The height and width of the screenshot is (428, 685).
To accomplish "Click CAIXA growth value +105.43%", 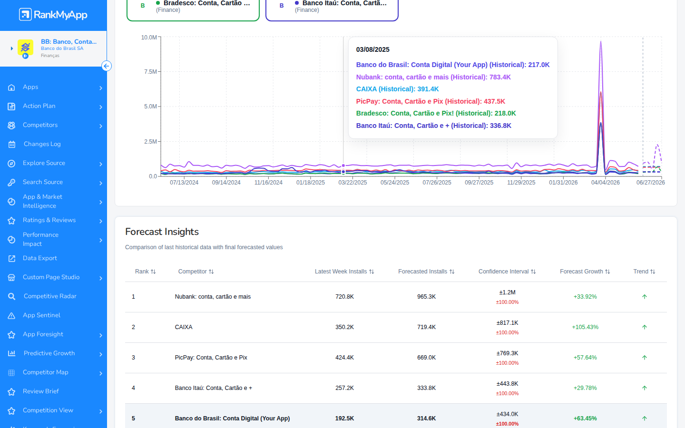I will click(x=585, y=327).
